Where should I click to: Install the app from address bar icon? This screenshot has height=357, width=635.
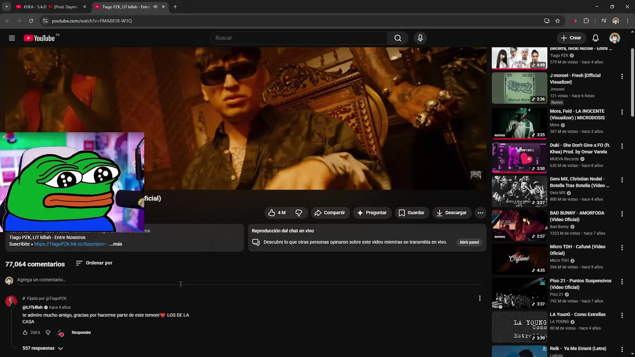coord(547,21)
